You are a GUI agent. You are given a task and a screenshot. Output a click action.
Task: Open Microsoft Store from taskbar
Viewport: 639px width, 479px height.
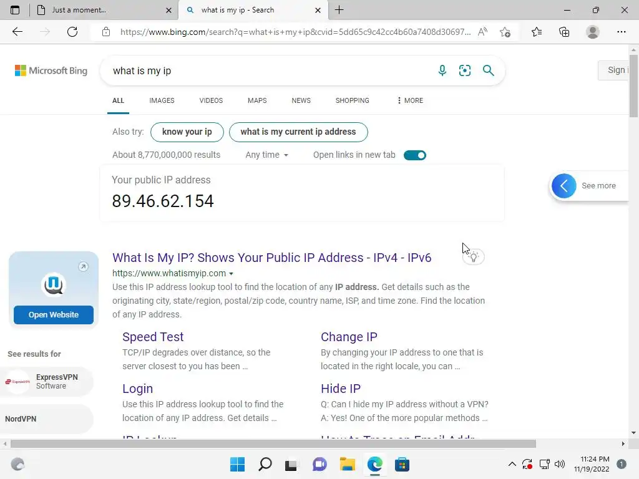(402, 464)
